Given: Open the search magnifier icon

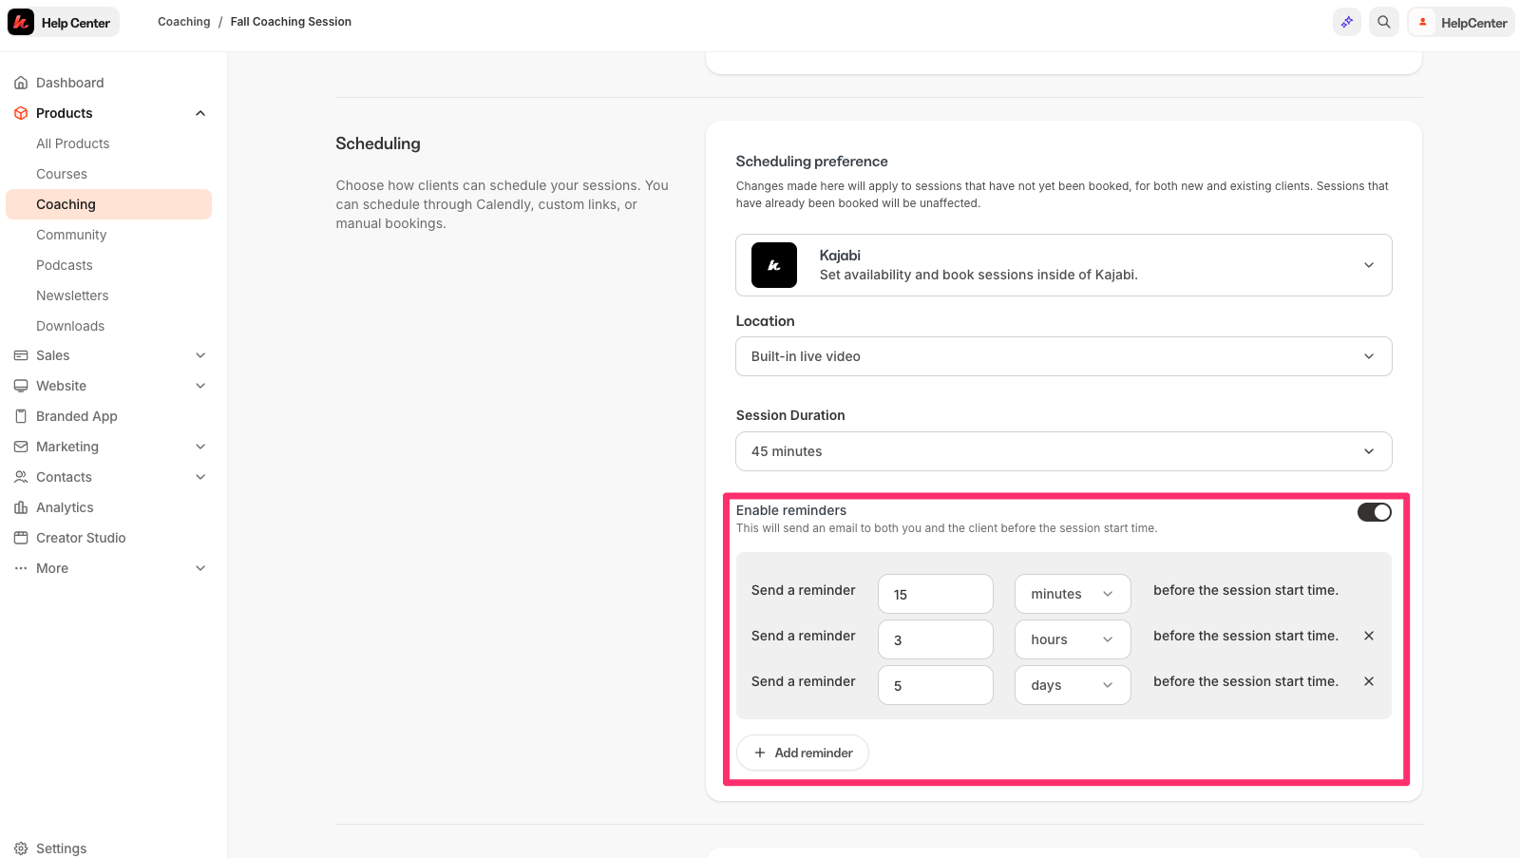Looking at the screenshot, I should coord(1384,22).
